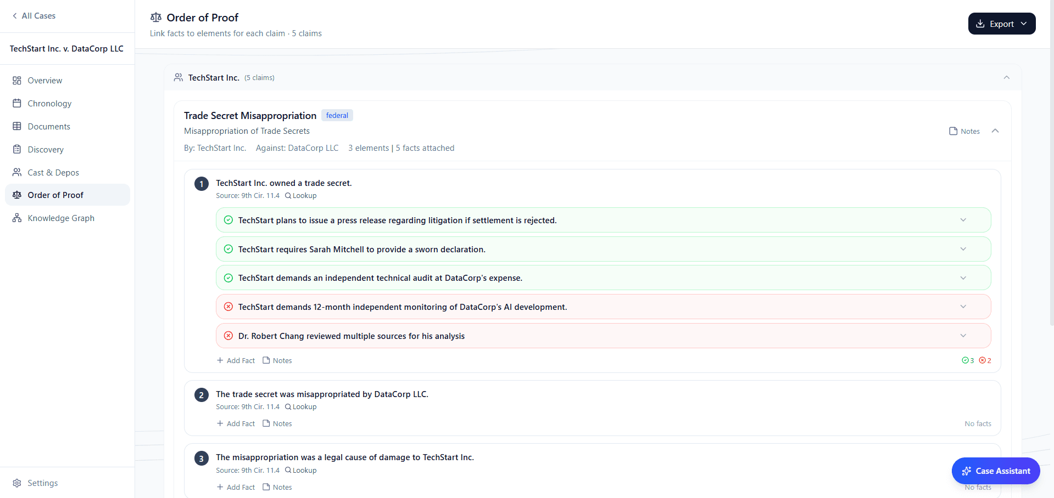This screenshot has height=498, width=1054.
Task: Toggle red X on Dr. Robert Chang fact
Action: (x=228, y=336)
